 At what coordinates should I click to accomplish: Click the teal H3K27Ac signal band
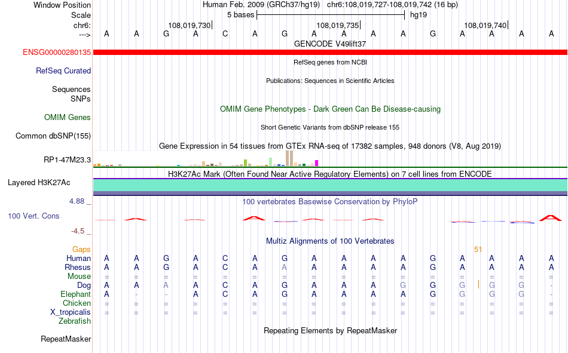[330, 185]
